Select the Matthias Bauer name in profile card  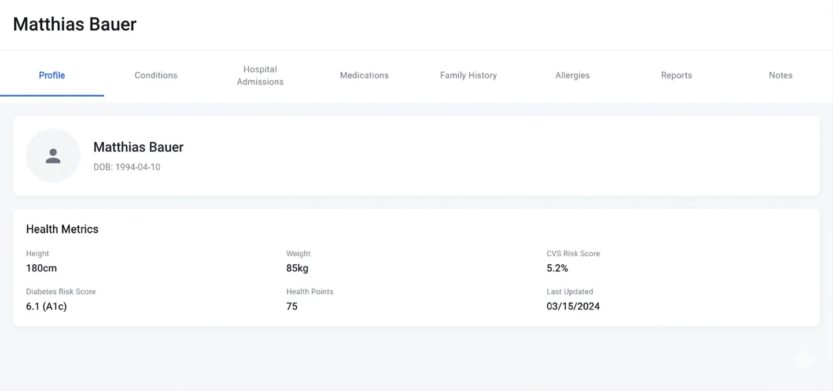[138, 147]
